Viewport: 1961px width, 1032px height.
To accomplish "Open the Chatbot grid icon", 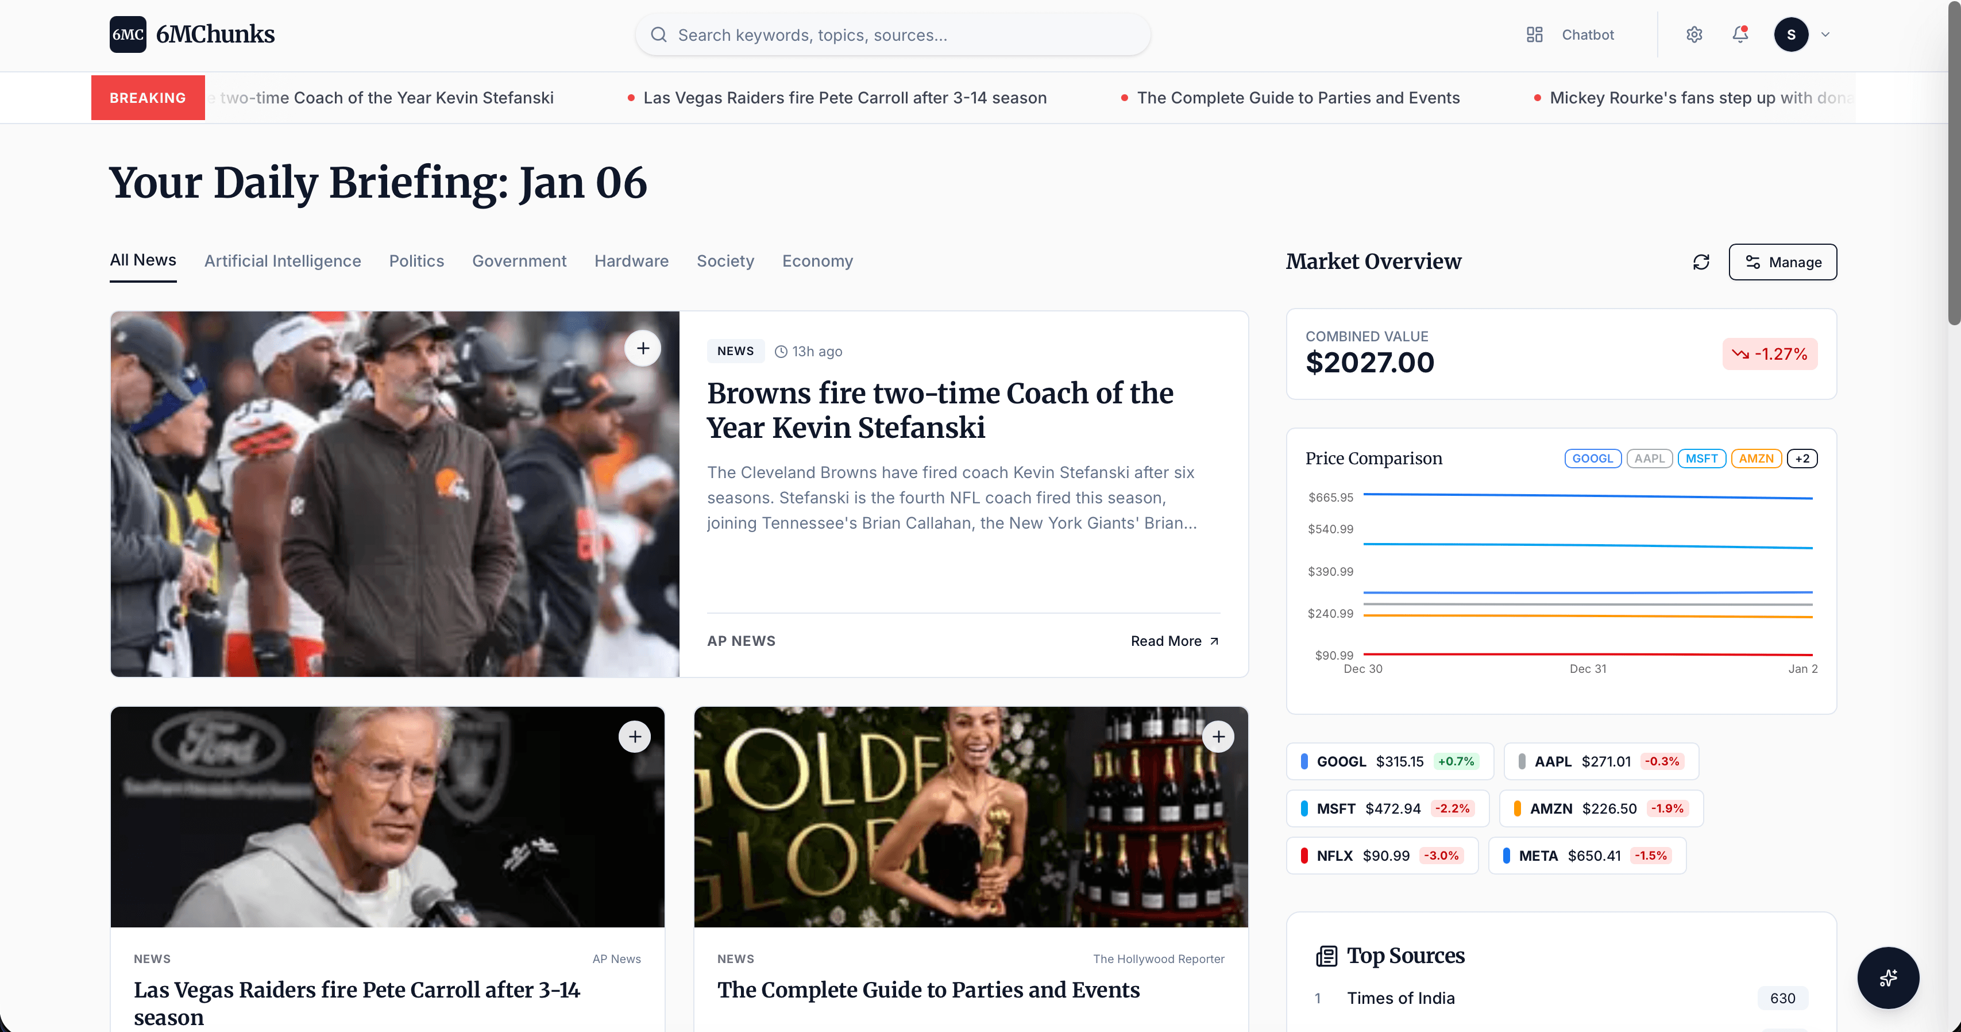I will pos(1534,34).
